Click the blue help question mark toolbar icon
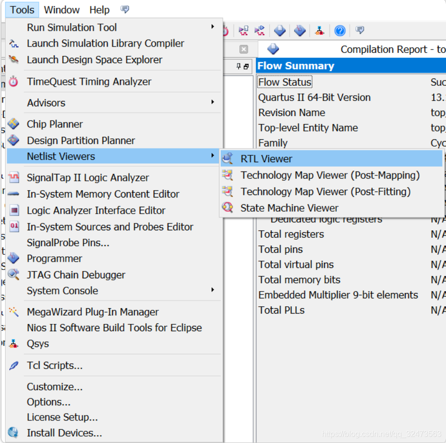 340,30
